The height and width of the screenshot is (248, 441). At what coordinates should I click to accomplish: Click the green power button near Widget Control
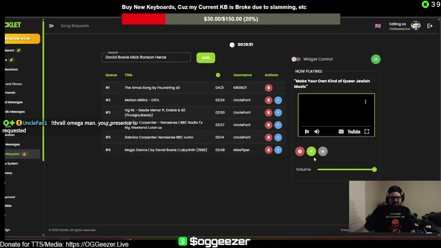click(376, 59)
